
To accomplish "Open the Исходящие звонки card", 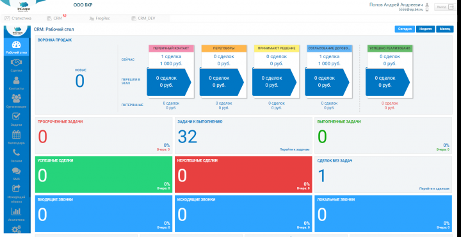I will pos(243,213).
